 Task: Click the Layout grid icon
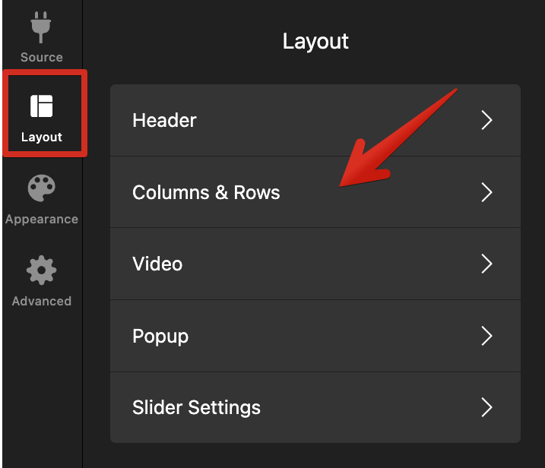click(41, 106)
